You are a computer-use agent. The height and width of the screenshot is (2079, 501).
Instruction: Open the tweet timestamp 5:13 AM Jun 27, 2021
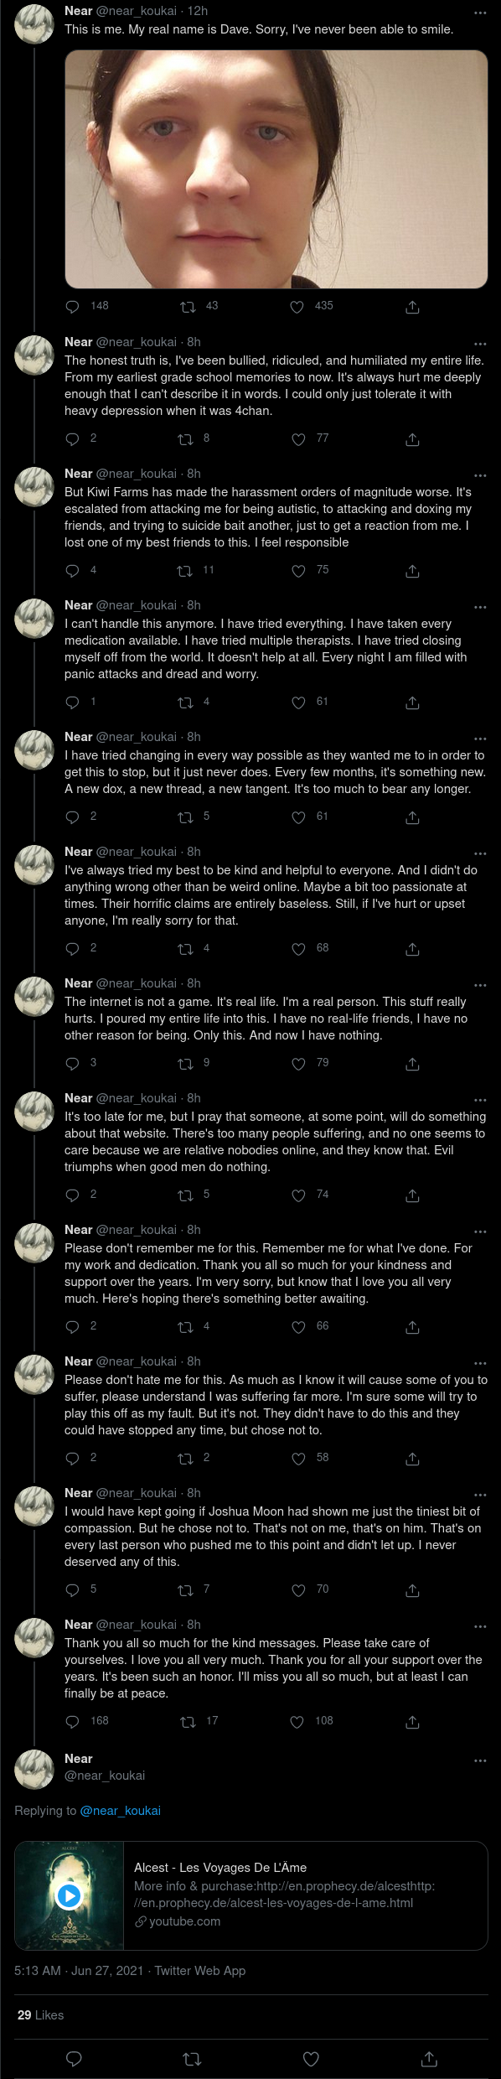coord(79,1970)
